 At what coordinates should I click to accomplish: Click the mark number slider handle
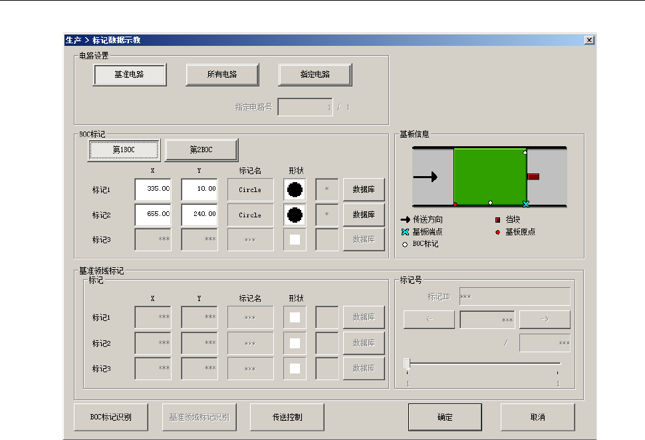pos(407,364)
